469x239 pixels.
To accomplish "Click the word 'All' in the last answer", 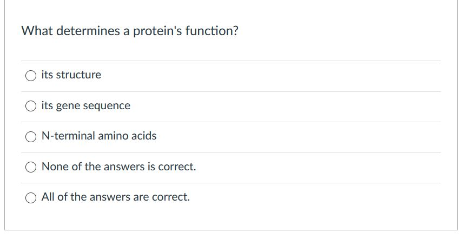I will click(48, 197).
